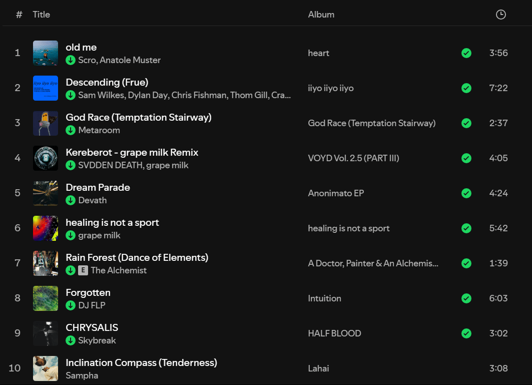The image size is (532, 385).
Task: Click the downloaded icon beside Scro, Anatole Muster
Action: point(71,60)
